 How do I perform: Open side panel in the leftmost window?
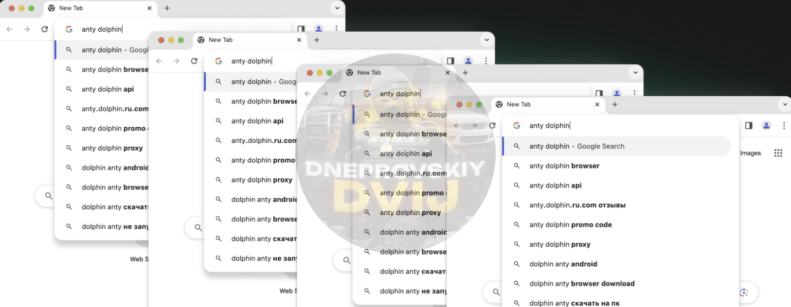(x=301, y=29)
